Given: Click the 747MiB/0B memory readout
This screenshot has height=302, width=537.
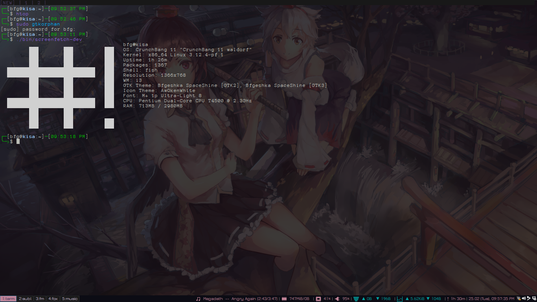Looking at the screenshot, I should click(299, 299).
